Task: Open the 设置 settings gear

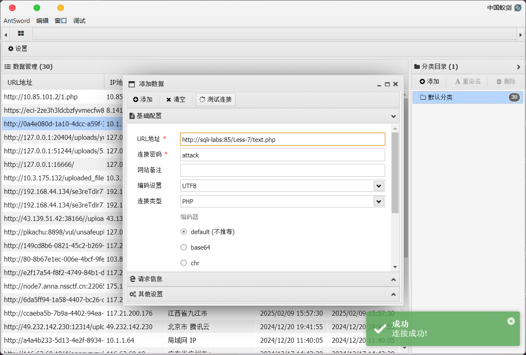Action: [18, 48]
